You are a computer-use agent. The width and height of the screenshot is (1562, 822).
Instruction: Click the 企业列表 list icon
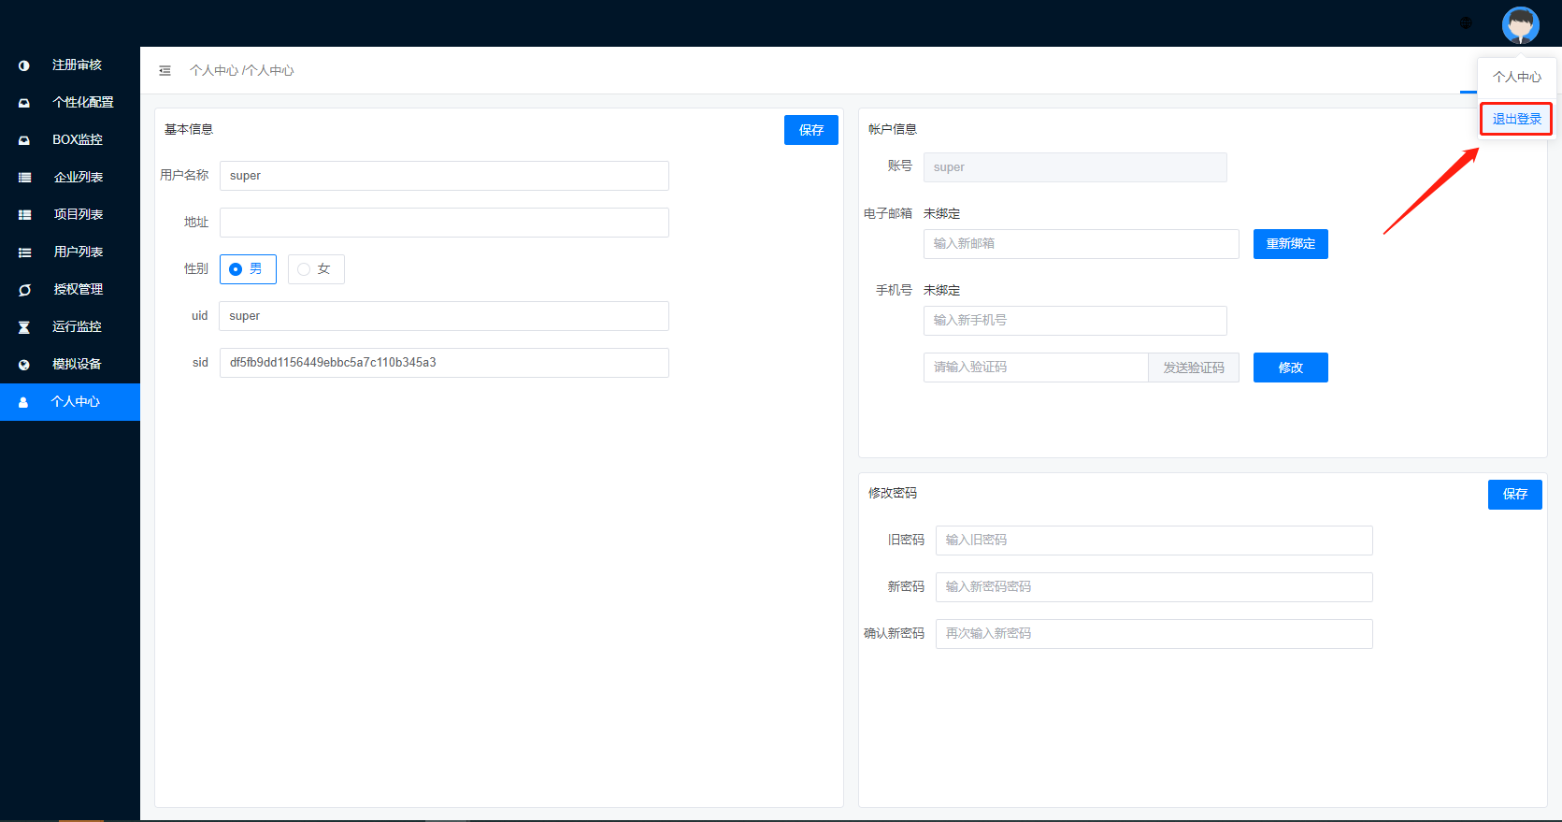24,178
